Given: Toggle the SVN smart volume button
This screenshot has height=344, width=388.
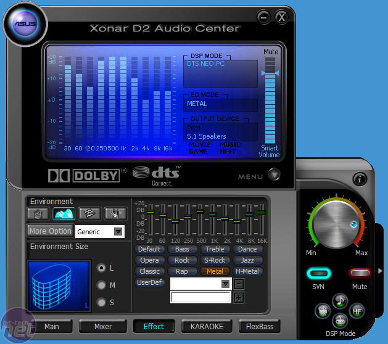Looking at the screenshot, I should point(319,273).
